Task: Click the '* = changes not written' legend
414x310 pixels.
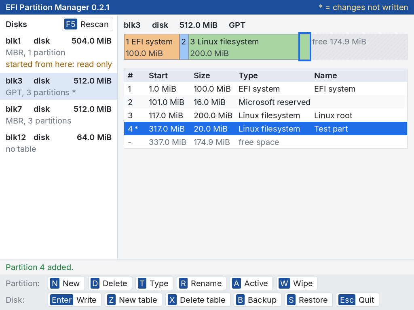Action: coord(363,7)
